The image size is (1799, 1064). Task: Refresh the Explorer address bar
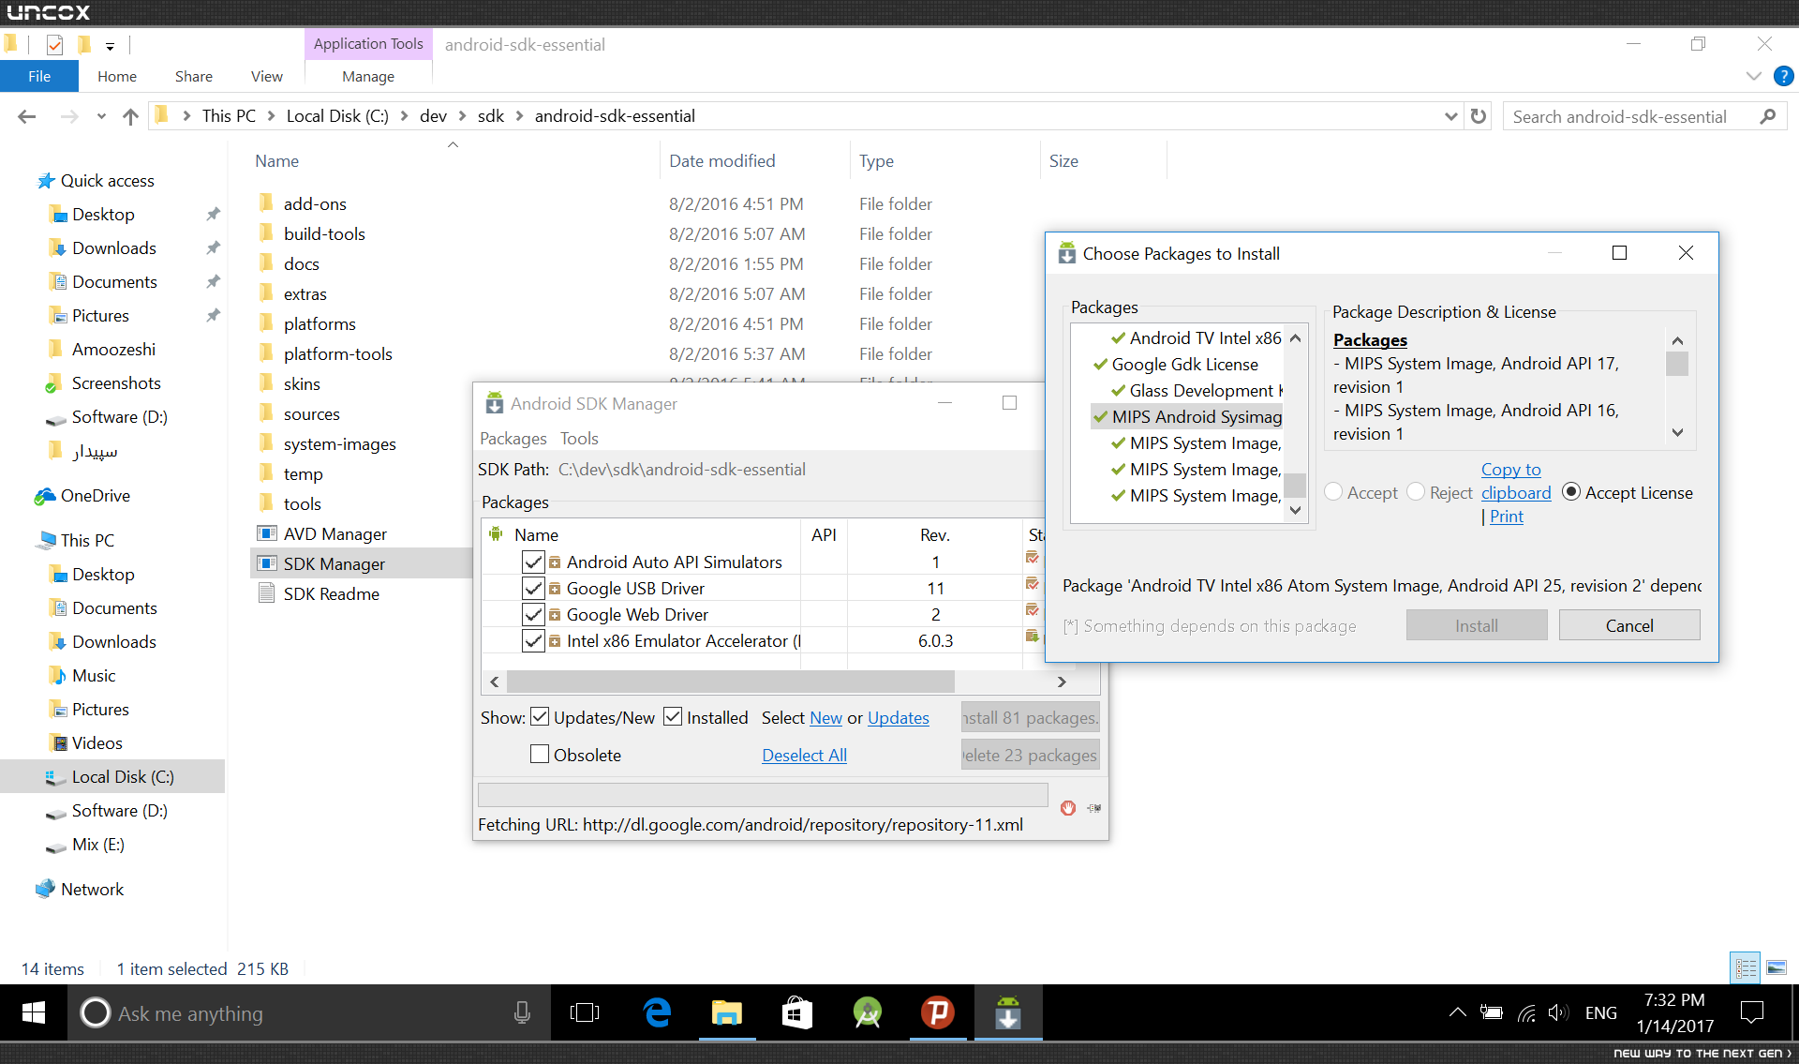click(x=1479, y=116)
